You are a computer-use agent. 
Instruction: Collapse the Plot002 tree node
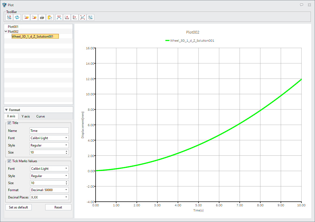click(6, 31)
